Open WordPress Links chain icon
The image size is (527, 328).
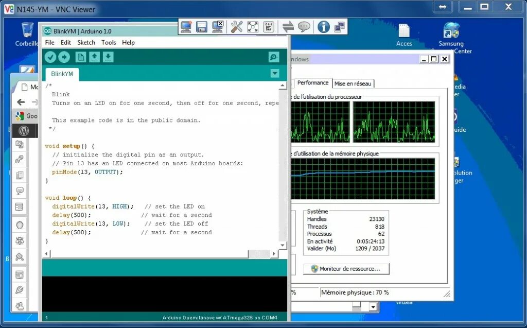20,159
